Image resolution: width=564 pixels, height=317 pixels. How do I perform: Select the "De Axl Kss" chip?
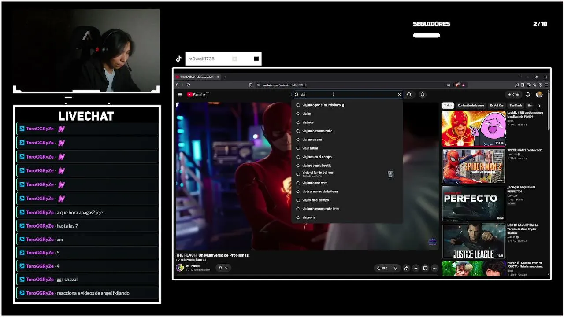(497, 106)
